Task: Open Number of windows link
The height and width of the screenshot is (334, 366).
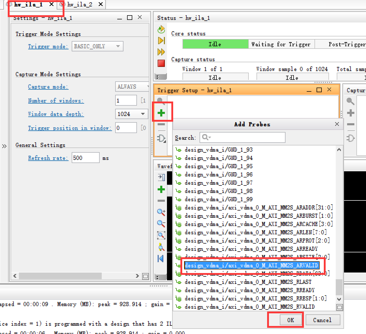Action: coord(56,101)
